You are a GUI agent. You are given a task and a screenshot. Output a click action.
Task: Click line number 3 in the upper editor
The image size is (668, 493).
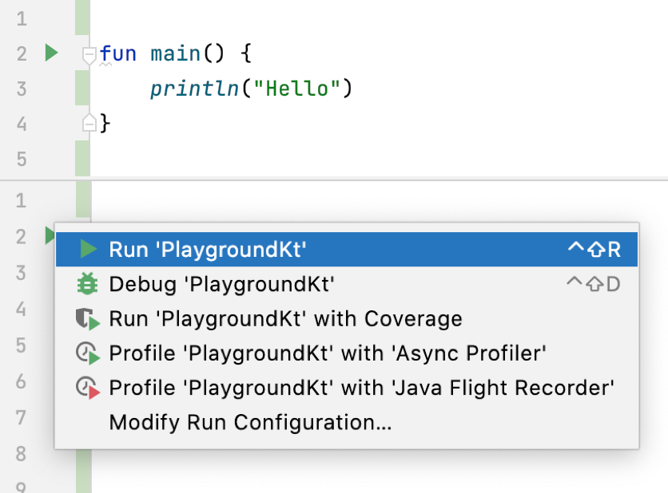pos(22,89)
